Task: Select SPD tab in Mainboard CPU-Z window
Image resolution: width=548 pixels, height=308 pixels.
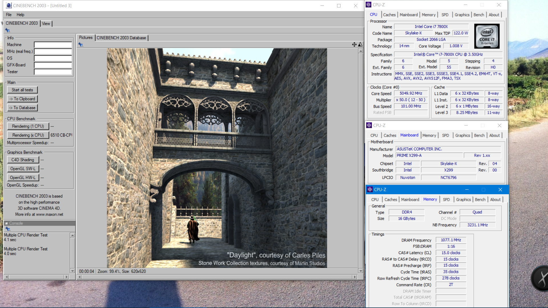Action: (445, 135)
